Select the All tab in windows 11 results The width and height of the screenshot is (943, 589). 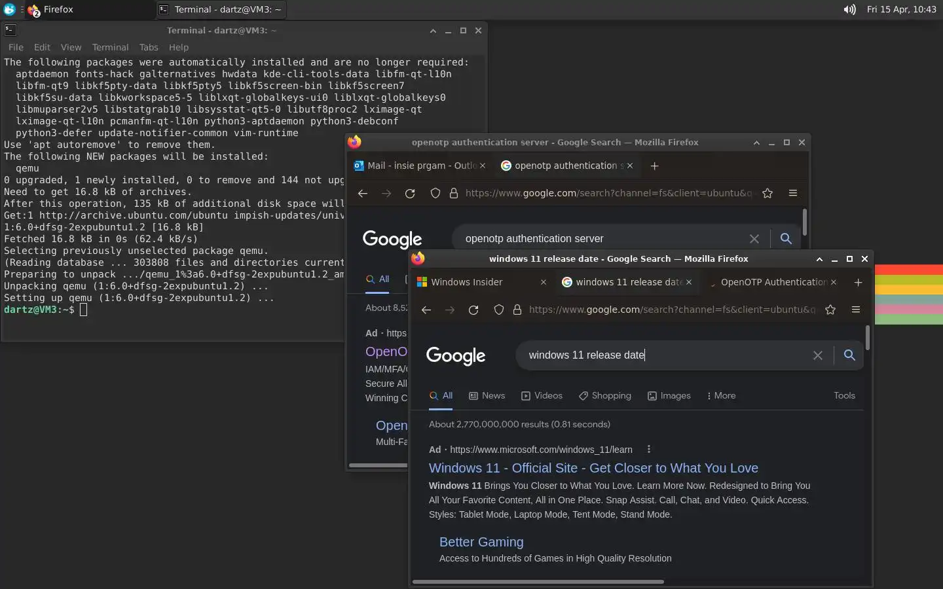point(441,396)
